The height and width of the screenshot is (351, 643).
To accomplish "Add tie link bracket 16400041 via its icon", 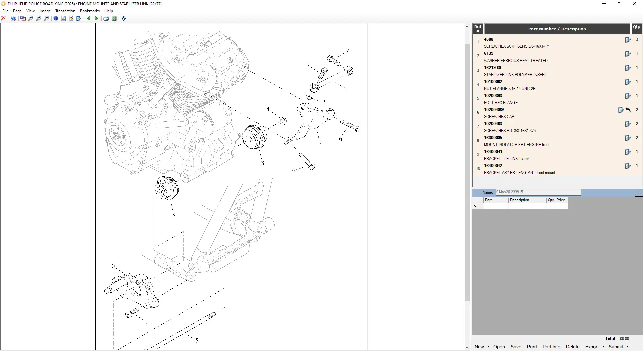I will click(x=628, y=152).
